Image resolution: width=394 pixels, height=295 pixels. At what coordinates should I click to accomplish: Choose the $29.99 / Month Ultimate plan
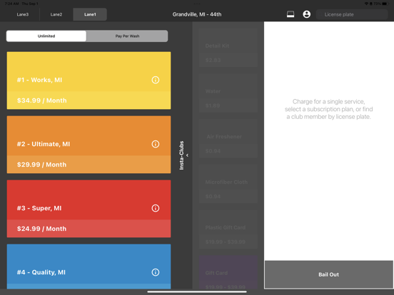(89, 145)
